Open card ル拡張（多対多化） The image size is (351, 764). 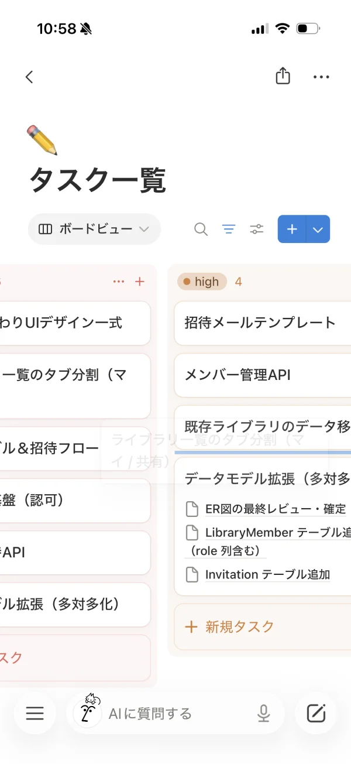click(x=75, y=604)
